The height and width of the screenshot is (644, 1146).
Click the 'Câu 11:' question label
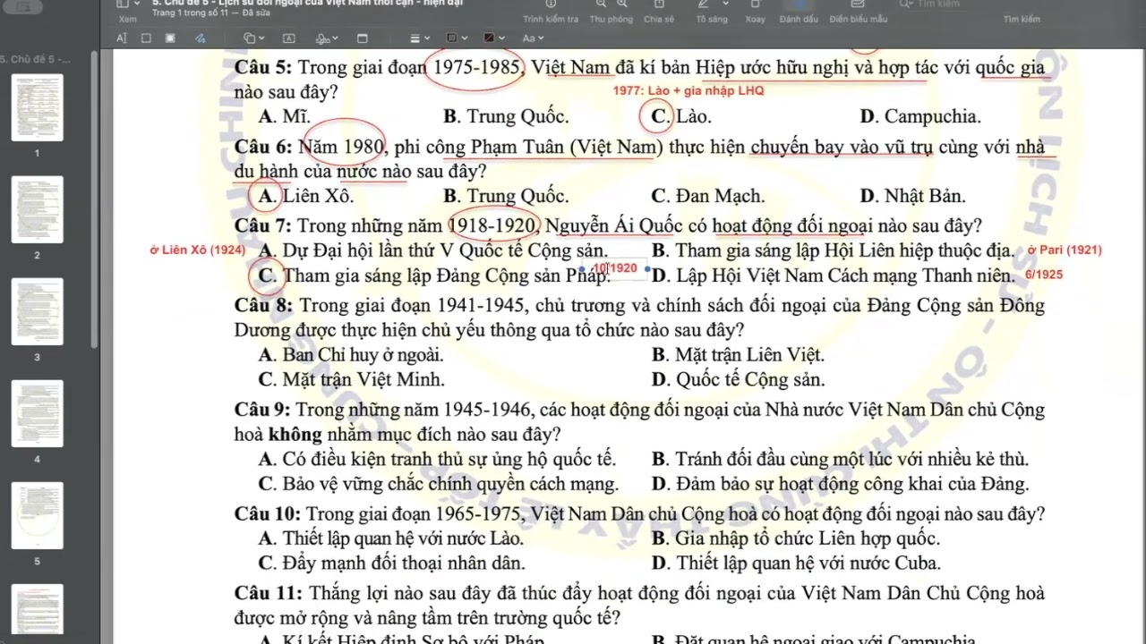point(267,593)
